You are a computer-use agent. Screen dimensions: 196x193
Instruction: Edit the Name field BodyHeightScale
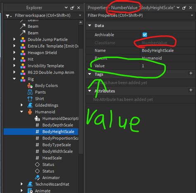[x=168, y=51]
